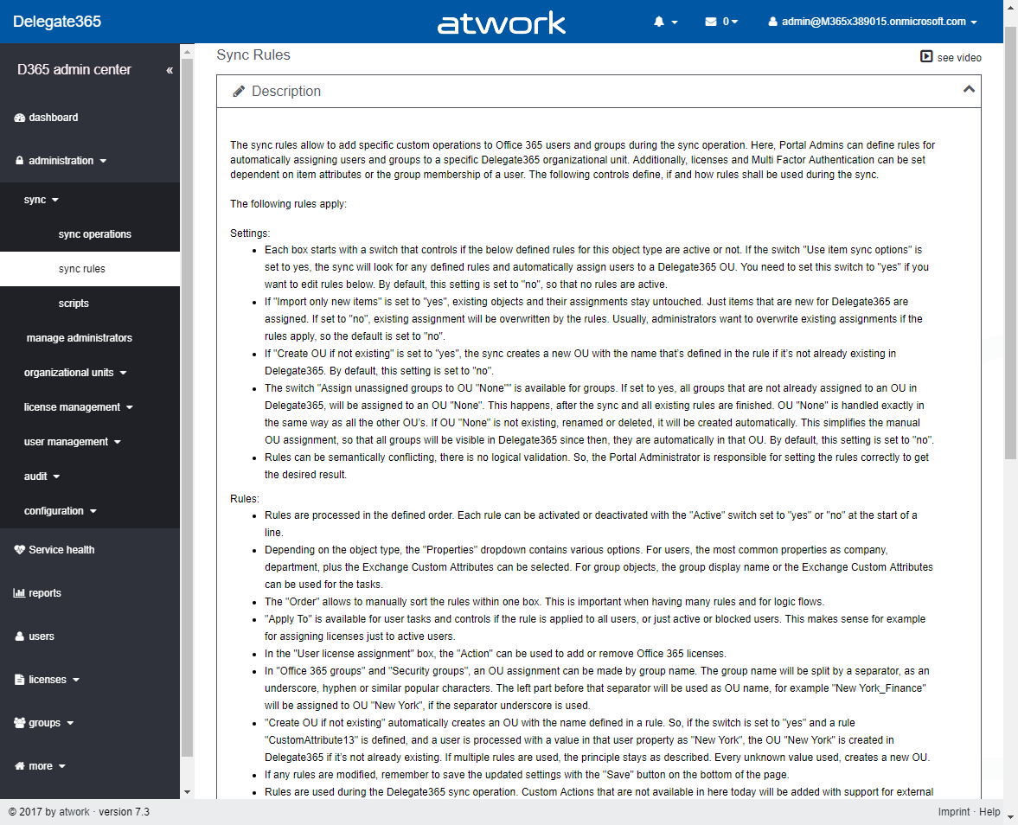Image resolution: width=1018 pixels, height=825 pixels.
Task: Click sidebar scrollbar up arrow
Action: coord(187,51)
